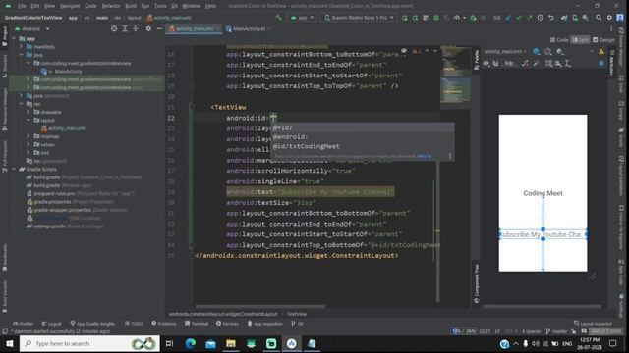
Task: Open the Terminal tool window
Action: [197, 324]
